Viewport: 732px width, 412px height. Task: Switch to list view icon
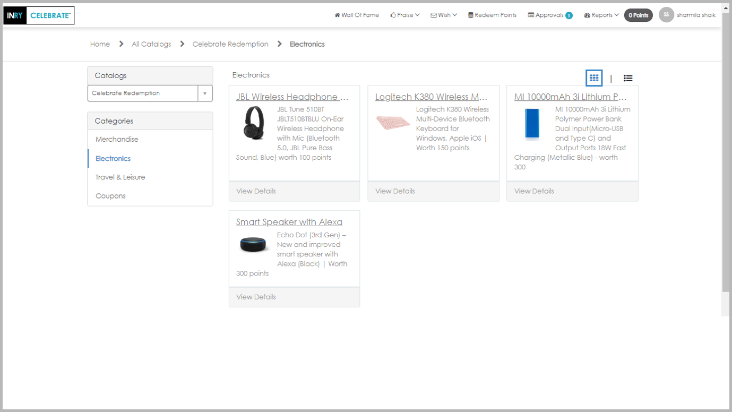(628, 78)
